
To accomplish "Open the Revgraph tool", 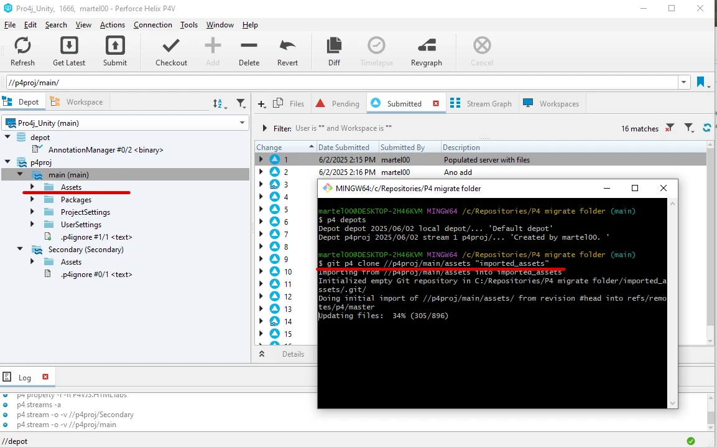I will point(426,46).
